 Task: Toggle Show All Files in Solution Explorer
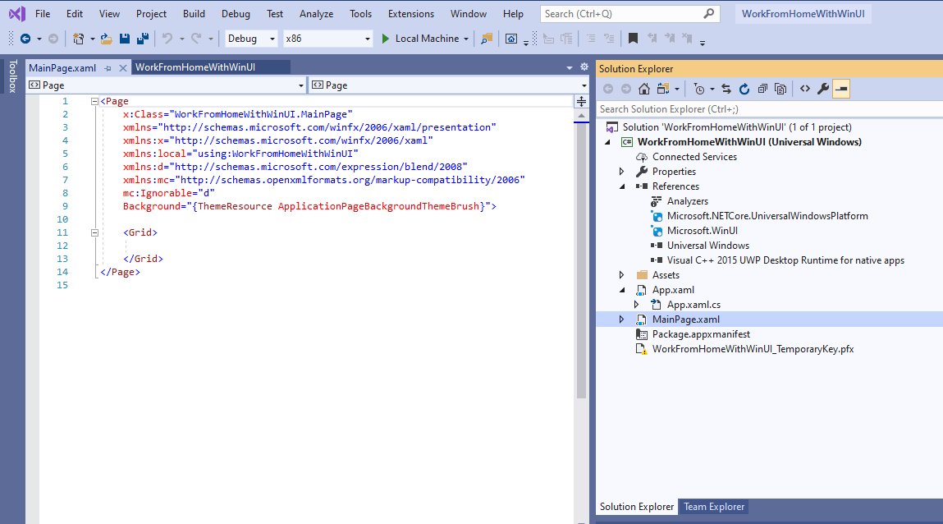(780, 89)
